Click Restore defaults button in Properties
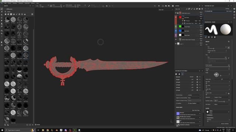Image resolution: width=236 pixels, height=132 pixels. click(225, 124)
